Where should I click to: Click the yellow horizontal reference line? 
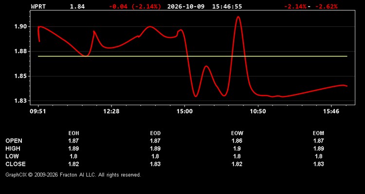pos(193,56)
